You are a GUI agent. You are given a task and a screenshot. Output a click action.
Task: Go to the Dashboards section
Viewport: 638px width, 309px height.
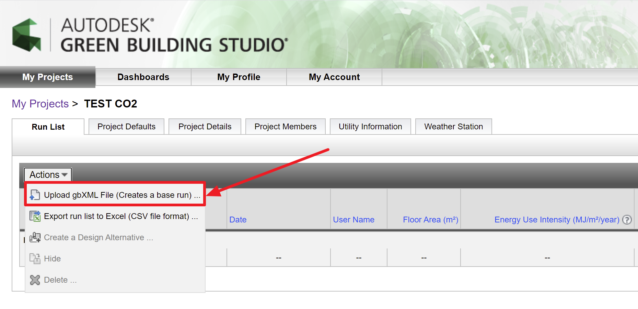143,77
